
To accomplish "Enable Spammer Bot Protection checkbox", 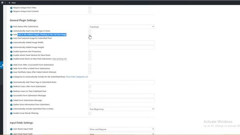I will 90,52.
